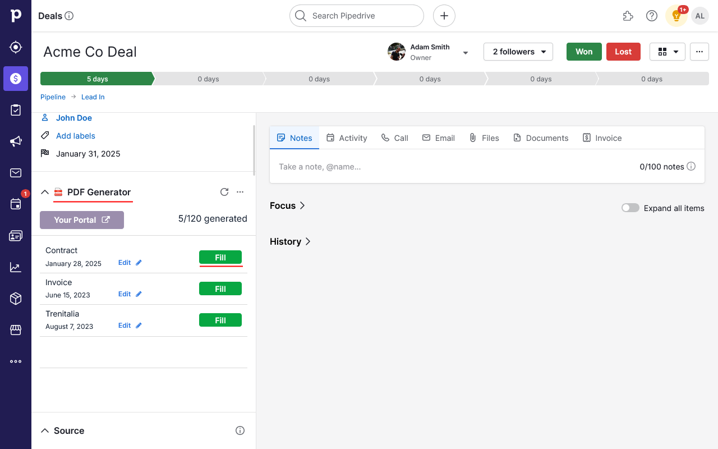Open the sales assistant lightbulb icon
Image resolution: width=718 pixels, height=449 pixels.
click(676, 16)
